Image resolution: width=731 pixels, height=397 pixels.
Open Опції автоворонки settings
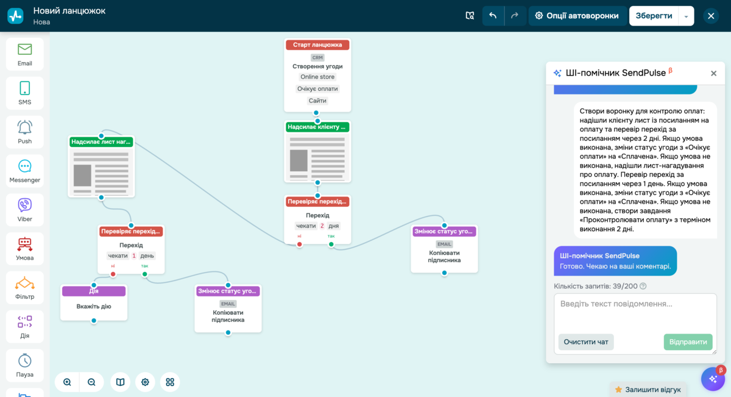[576, 16]
